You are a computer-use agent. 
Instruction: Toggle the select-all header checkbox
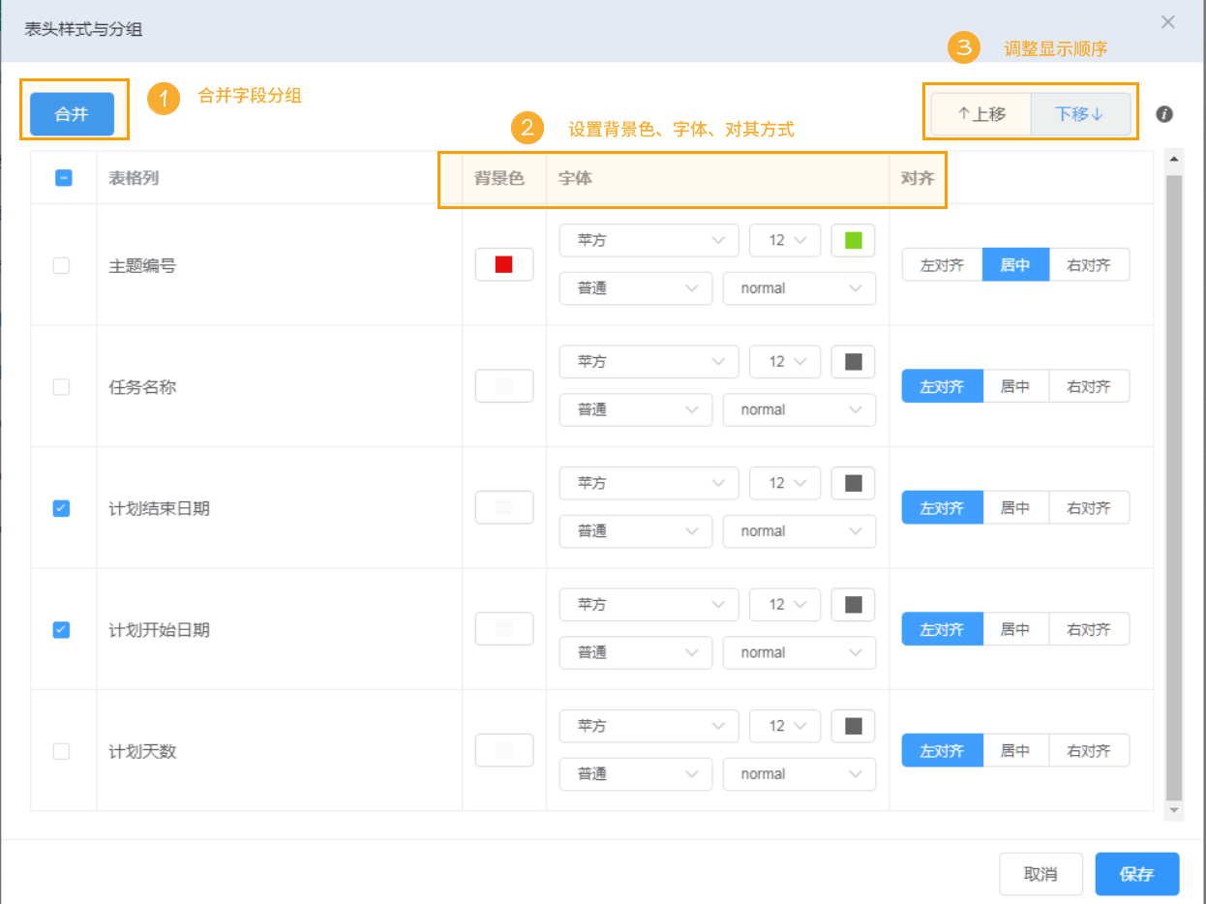pyautogui.click(x=64, y=178)
